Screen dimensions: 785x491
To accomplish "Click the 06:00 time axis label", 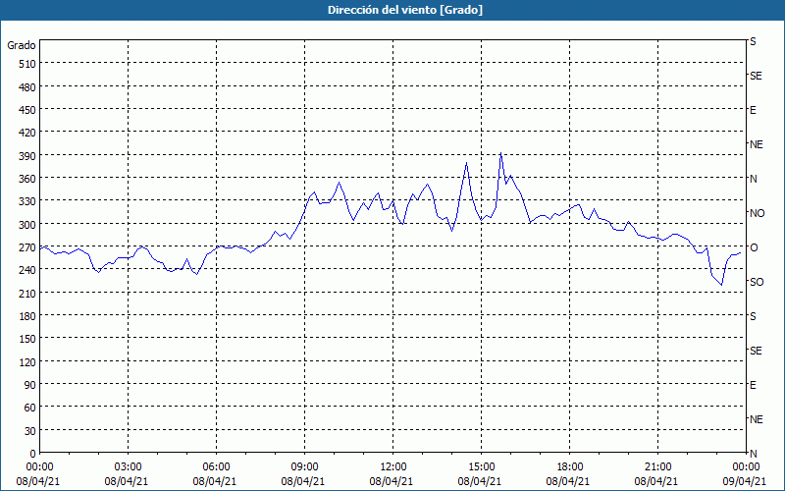I will pyautogui.click(x=216, y=467).
